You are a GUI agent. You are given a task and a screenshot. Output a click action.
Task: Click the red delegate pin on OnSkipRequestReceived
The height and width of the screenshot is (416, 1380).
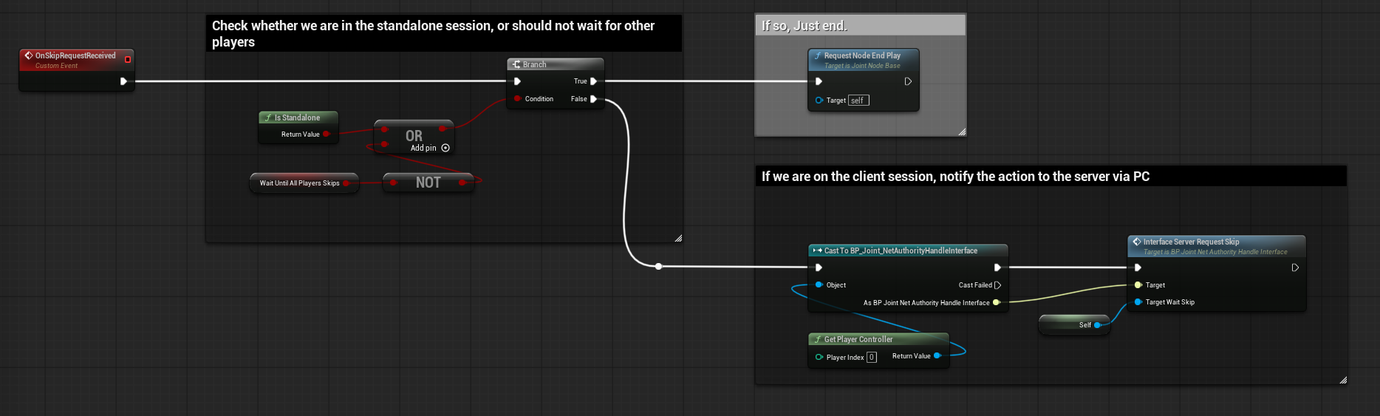pos(128,59)
